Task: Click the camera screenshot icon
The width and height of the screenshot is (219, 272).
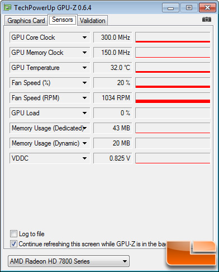Action: [207, 20]
